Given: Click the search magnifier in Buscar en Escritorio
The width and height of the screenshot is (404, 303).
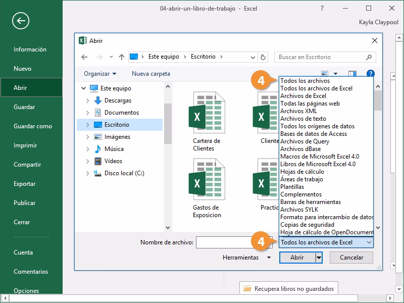Looking at the screenshot, I should click(369, 57).
